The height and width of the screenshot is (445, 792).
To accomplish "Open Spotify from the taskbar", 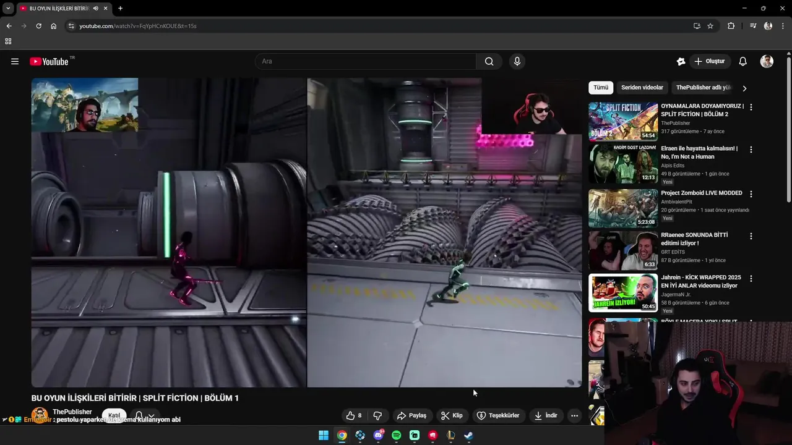I will pos(397,435).
